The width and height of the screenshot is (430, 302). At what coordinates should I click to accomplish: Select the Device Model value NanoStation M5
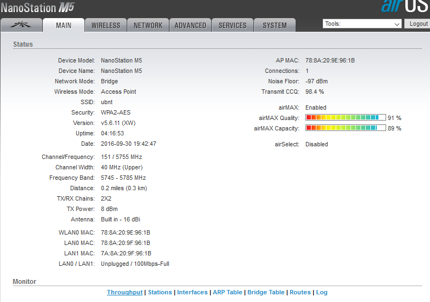[122, 60]
